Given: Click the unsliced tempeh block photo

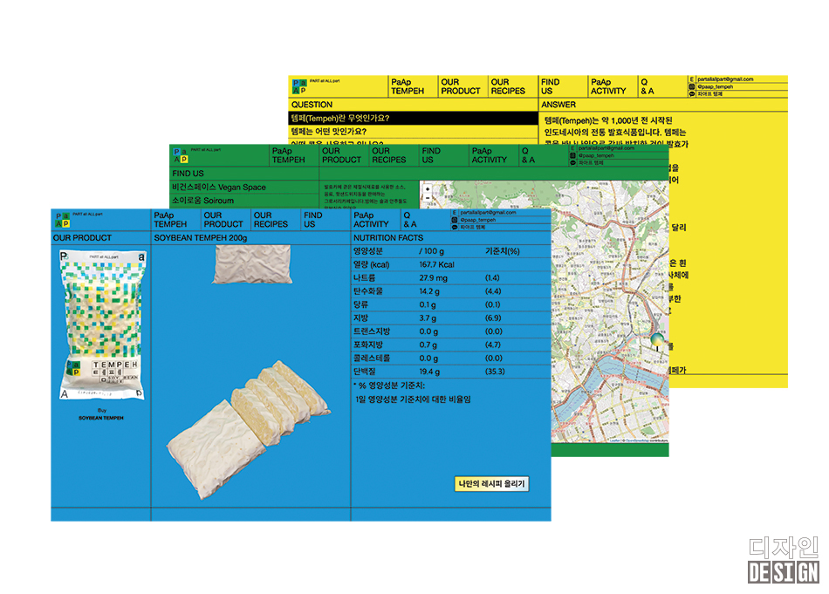Looking at the screenshot, I should tap(252, 264).
